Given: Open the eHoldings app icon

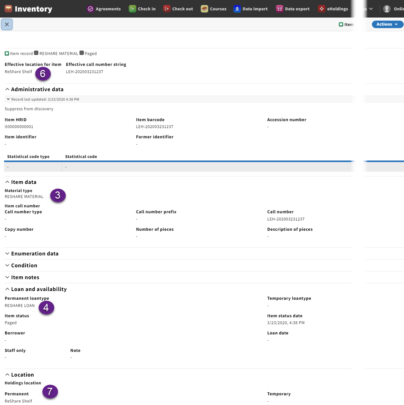Looking at the screenshot, I should (x=322, y=9).
